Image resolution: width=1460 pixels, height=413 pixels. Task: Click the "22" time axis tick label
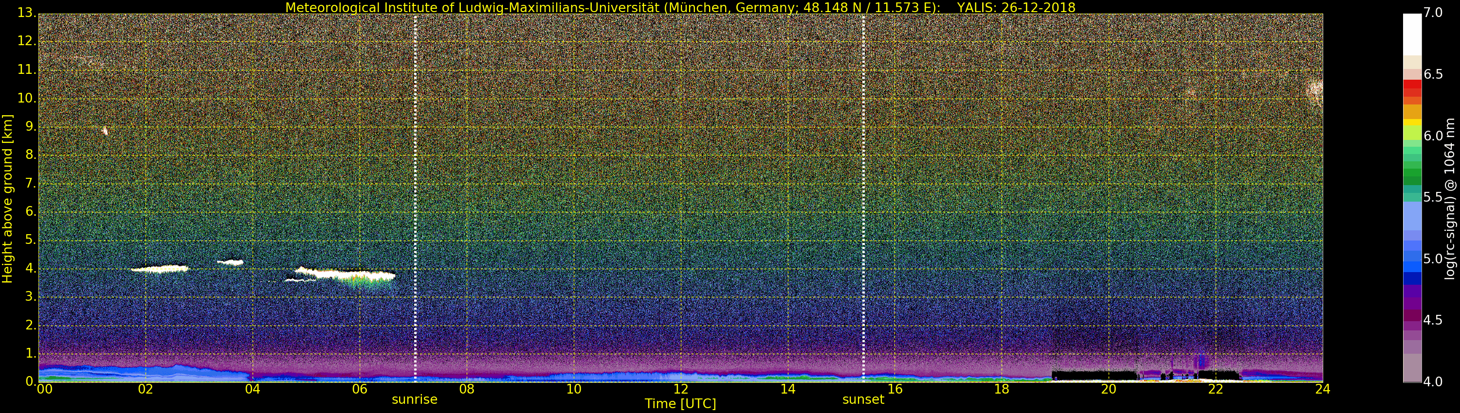click(1216, 389)
